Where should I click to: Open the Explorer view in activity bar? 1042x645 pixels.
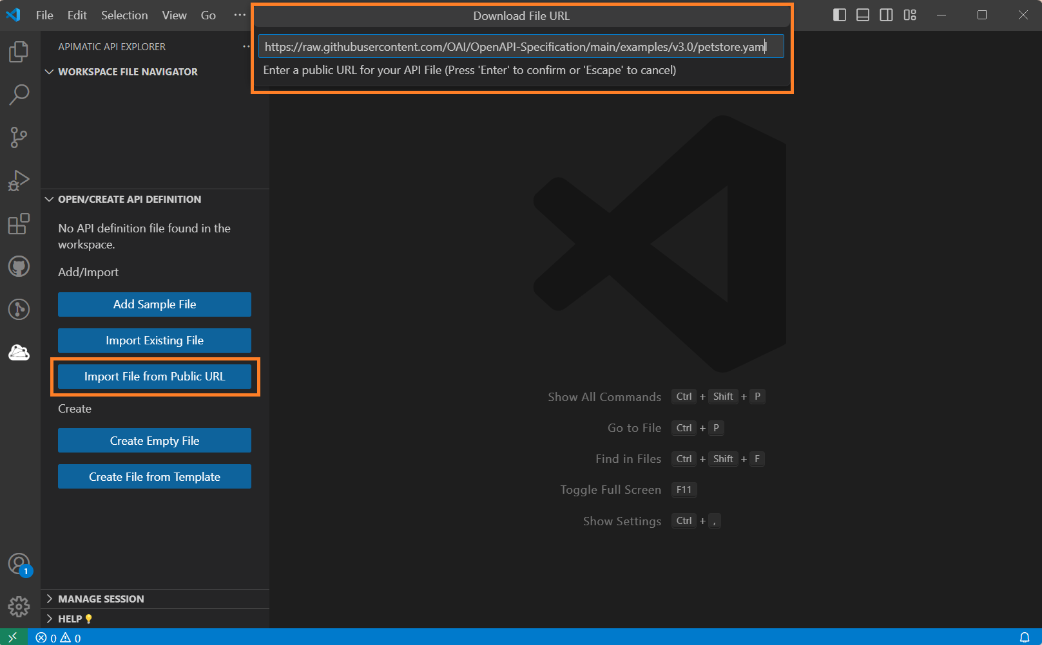pyautogui.click(x=19, y=51)
